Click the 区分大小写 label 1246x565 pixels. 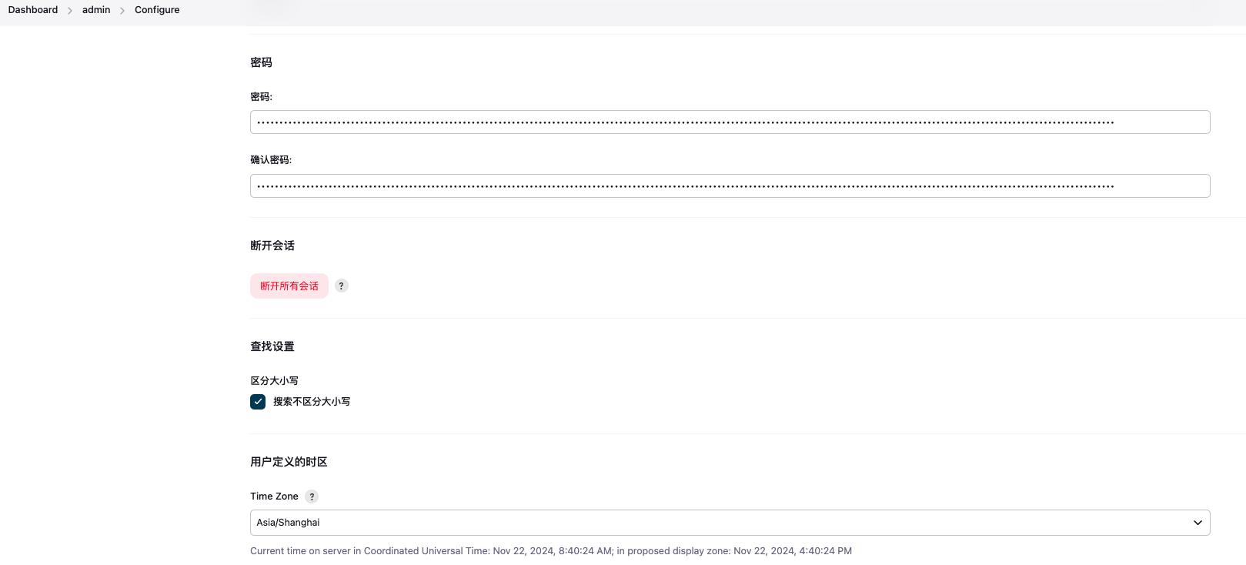(274, 381)
